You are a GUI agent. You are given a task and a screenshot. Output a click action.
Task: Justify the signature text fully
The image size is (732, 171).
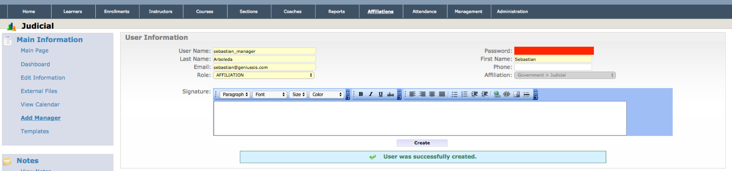click(x=442, y=94)
